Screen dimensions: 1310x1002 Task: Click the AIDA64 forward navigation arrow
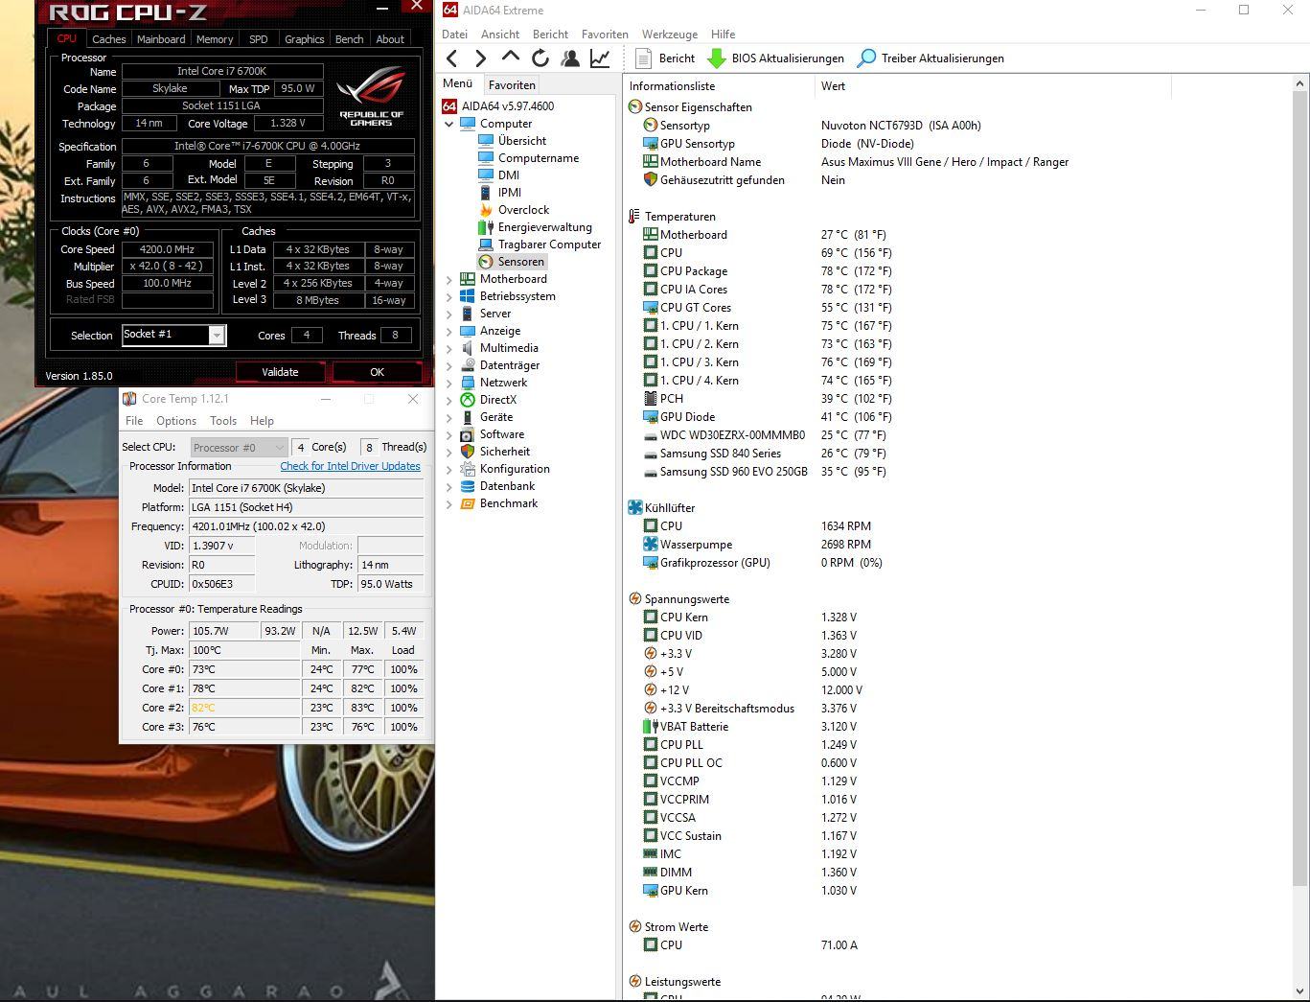pos(480,58)
